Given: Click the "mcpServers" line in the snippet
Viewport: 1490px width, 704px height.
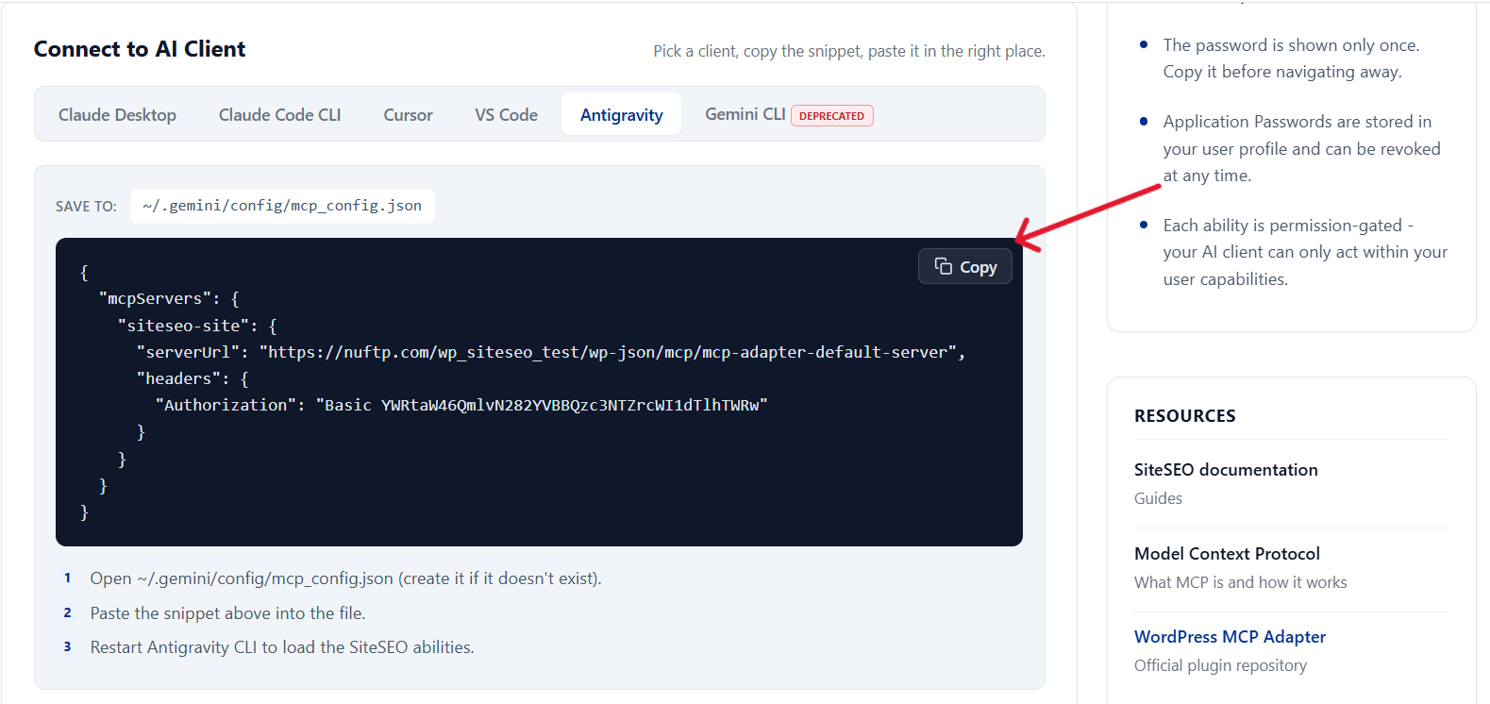Looking at the screenshot, I should (169, 298).
